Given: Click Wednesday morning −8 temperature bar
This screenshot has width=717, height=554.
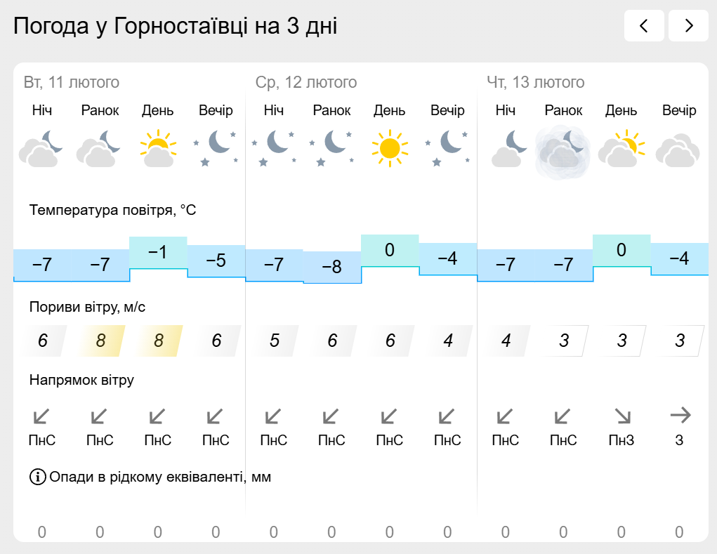Looking at the screenshot, I should 332,268.
